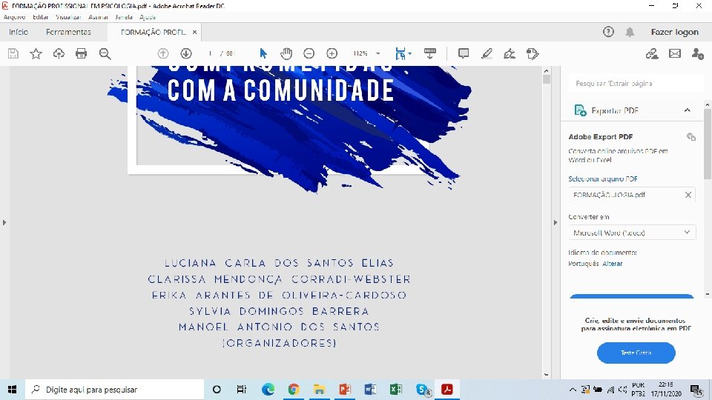Screen dimensions: 712x400
Task: Open zoom level dropdown arrow
Action: [378, 53]
